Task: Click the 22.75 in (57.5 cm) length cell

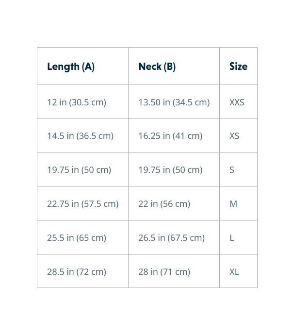Action: click(x=82, y=204)
